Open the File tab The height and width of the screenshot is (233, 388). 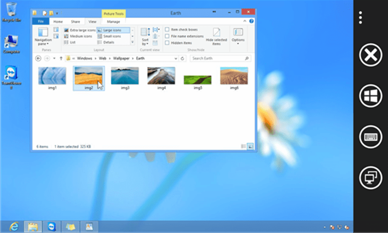pyautogui.click(x=41, y=21)
